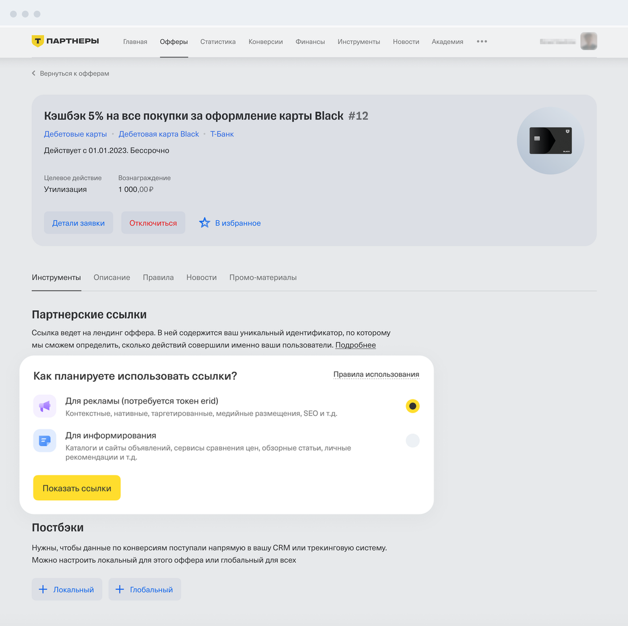
Task: Click the red Отключиться button
Action: [153, 223]
